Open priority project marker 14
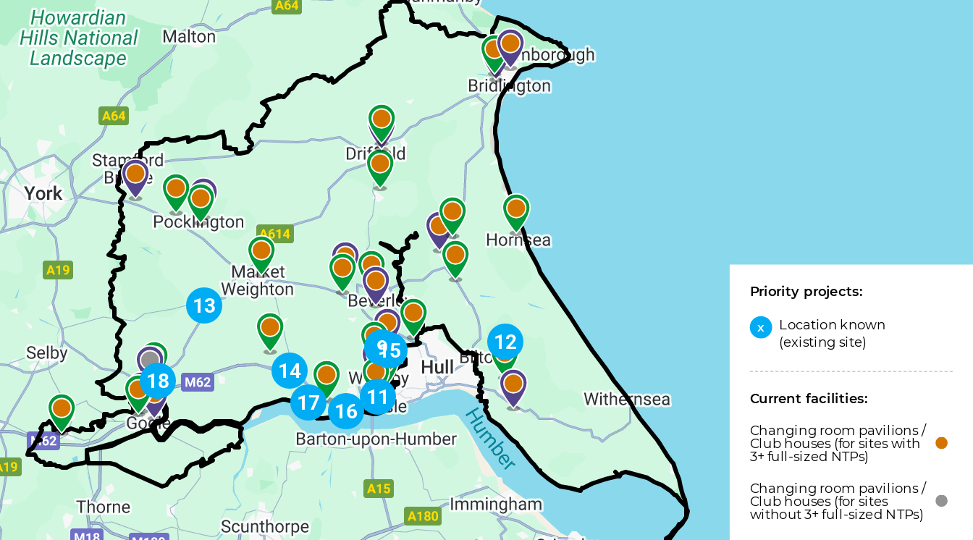The image size is (973, 540). coord(290,371)
